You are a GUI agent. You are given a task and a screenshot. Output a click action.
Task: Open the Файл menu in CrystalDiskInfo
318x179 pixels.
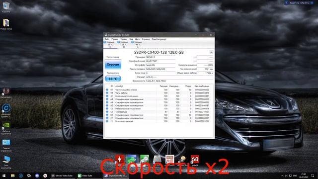tap(107, 39)
